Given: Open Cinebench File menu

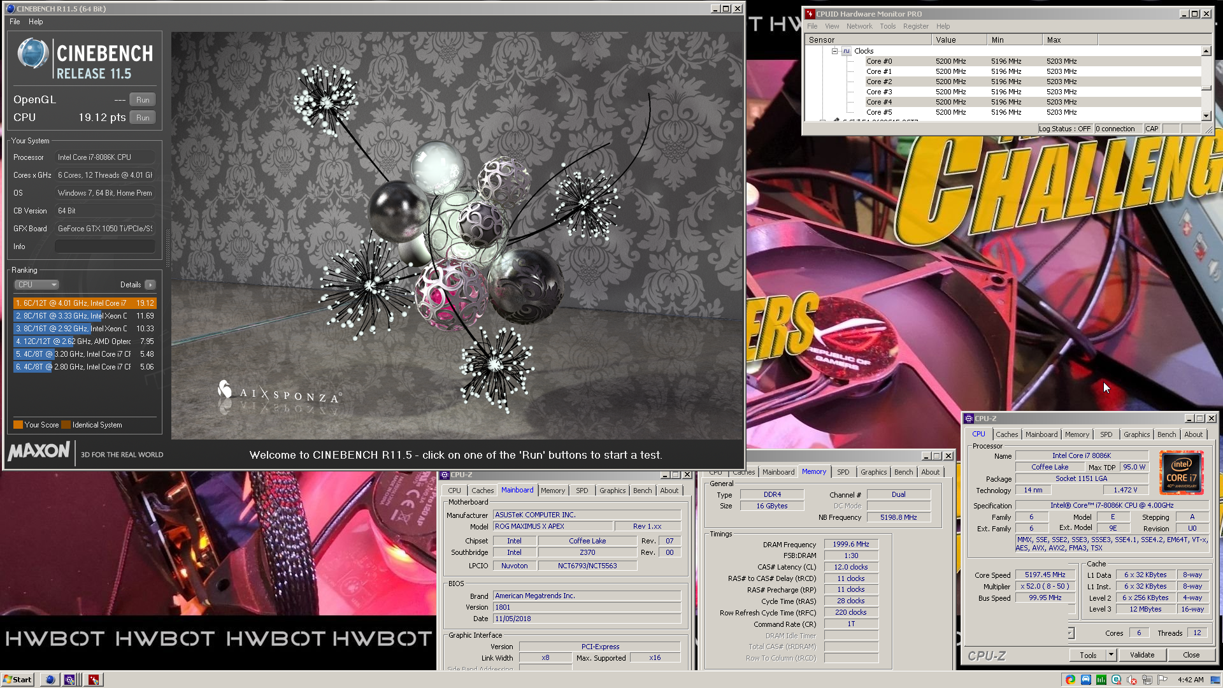Looking at the screenshot, I should (15, 22).
